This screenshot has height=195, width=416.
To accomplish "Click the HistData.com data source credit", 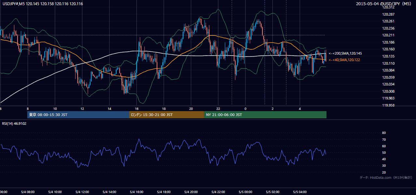I will click(386, 177).
